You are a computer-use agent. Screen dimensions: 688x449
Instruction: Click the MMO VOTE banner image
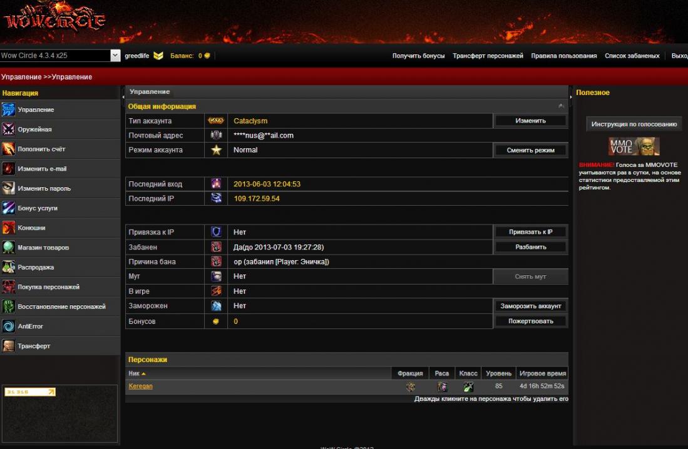pos(634,146)
